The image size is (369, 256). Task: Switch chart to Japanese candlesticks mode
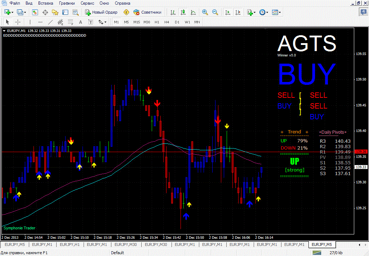point(183,12)
